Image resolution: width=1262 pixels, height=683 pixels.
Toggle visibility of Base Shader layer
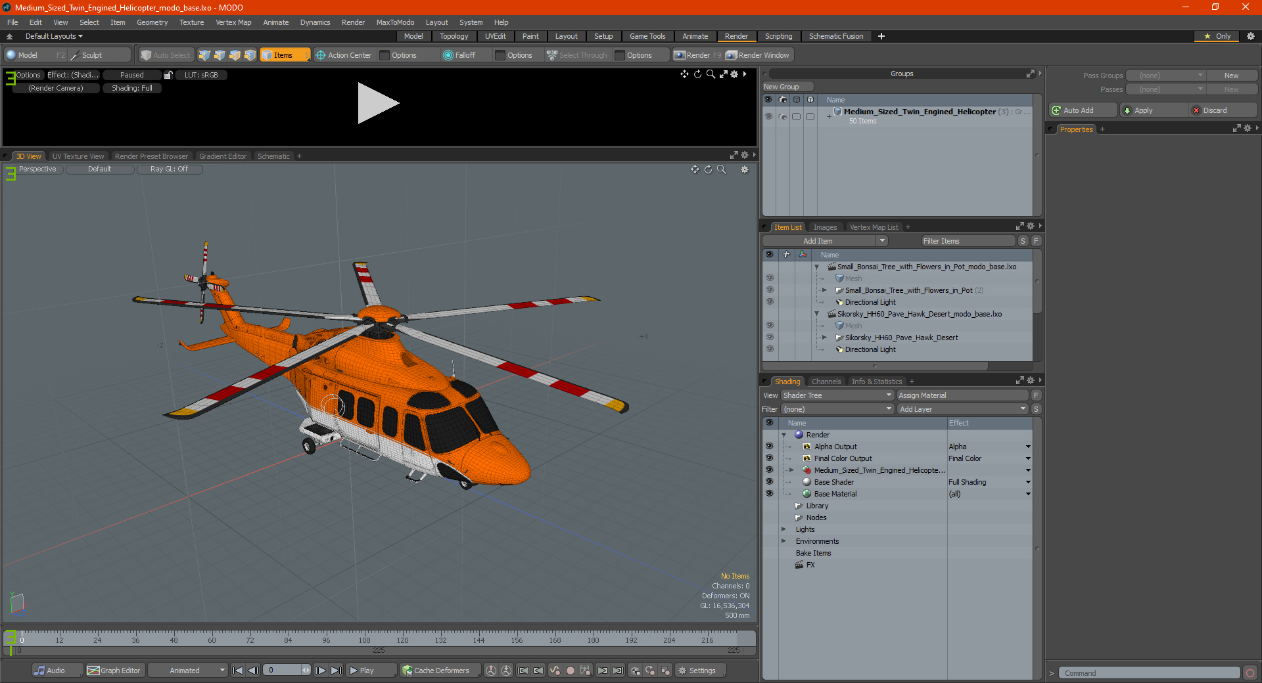(769, 482)
